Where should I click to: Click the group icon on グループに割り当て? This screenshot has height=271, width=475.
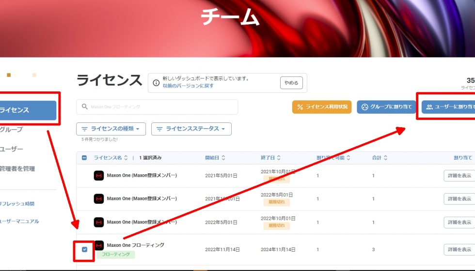coord(364,107)
